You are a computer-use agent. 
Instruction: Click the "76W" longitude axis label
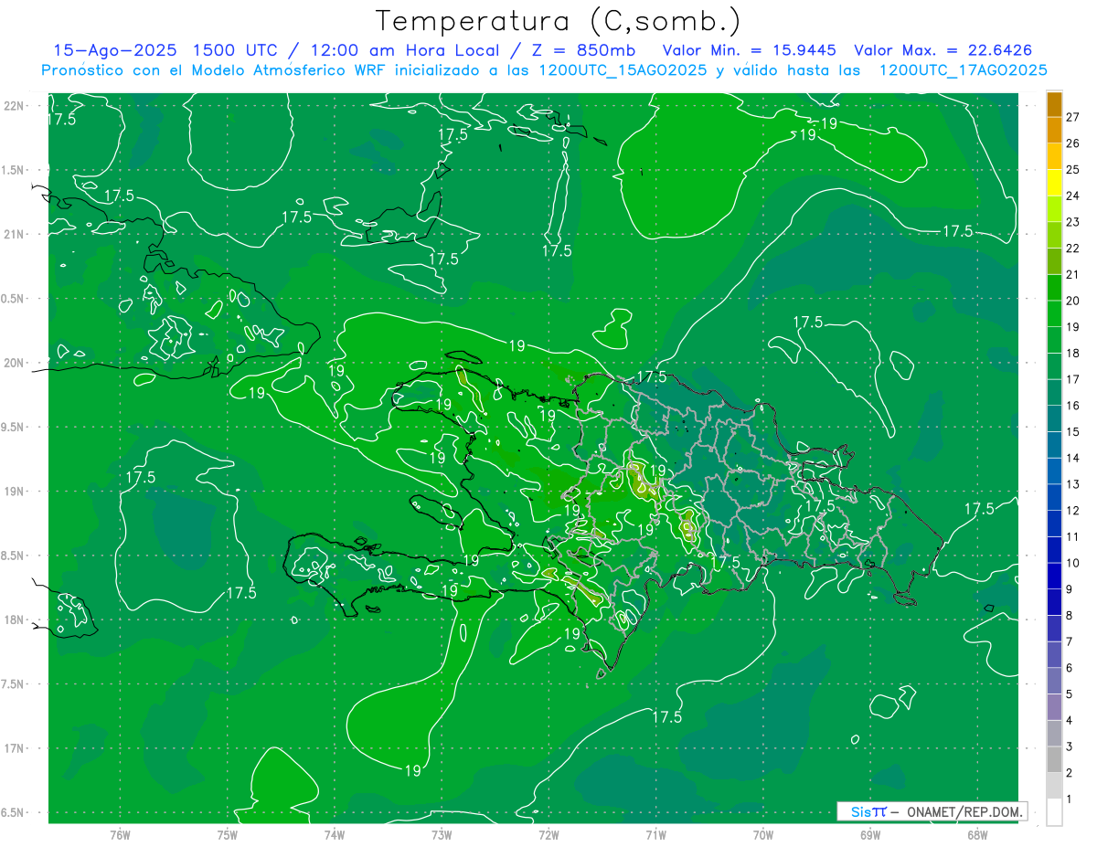[x=120, y=834]
